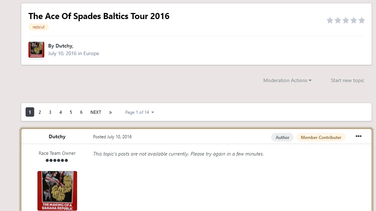Open Dutchy's profile from post header
Viewport: 376px width, 211px height.
(57, 136)
